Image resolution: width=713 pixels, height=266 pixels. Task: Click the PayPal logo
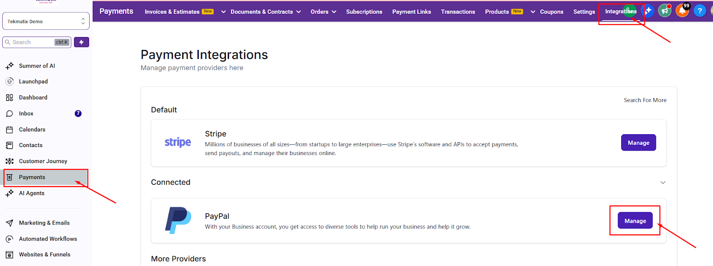(x=178, y=220)
